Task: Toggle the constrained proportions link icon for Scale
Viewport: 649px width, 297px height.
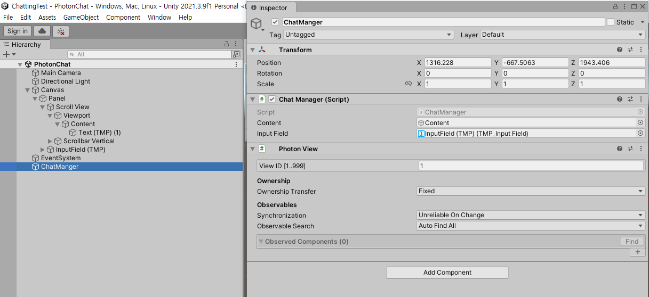Action: 408,84
